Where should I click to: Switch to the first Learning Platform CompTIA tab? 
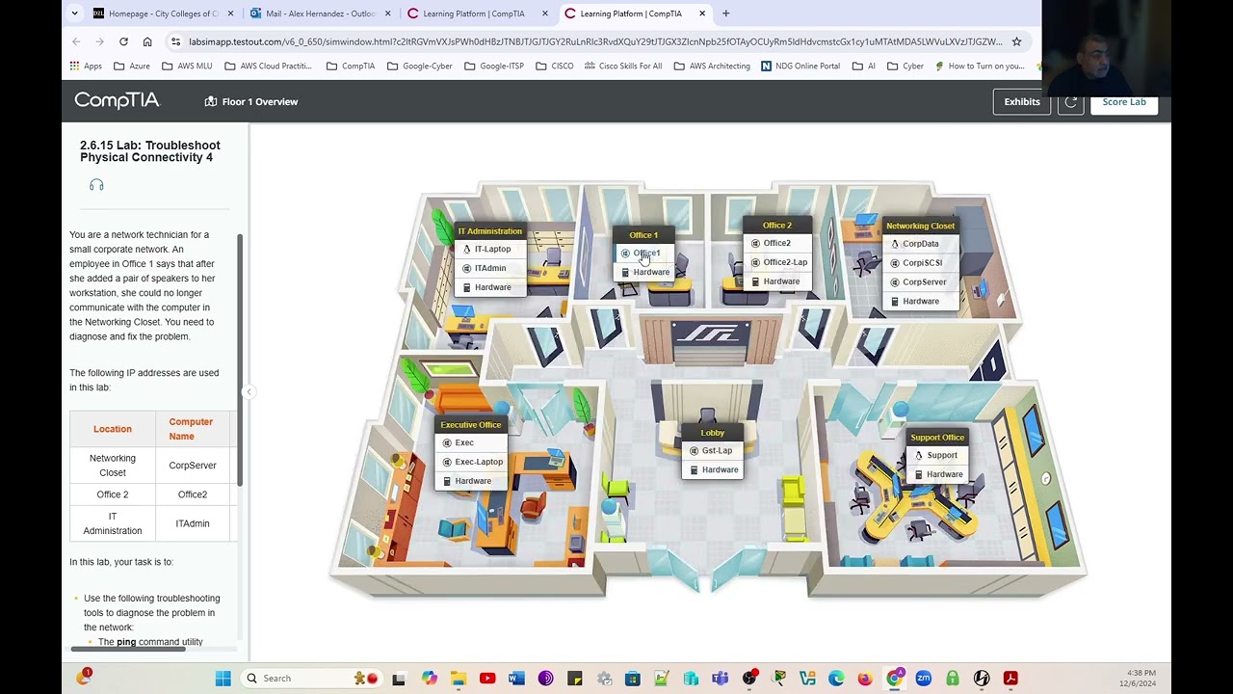tap(478, 13)
